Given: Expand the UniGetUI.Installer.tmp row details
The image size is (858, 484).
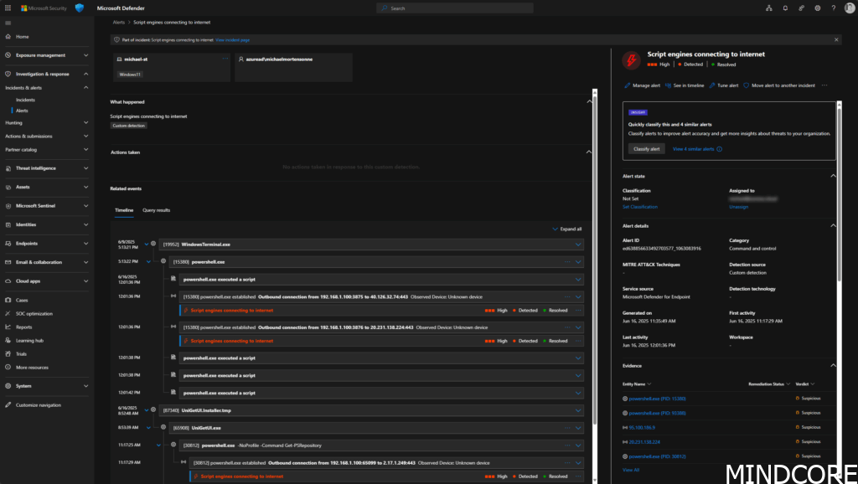Looking at the screenshot, I should (578, 410).
